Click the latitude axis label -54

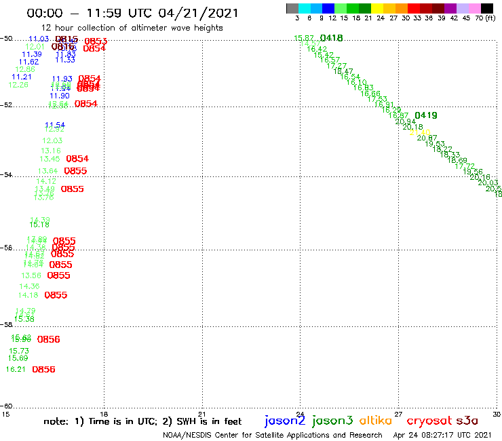[6, 175]
